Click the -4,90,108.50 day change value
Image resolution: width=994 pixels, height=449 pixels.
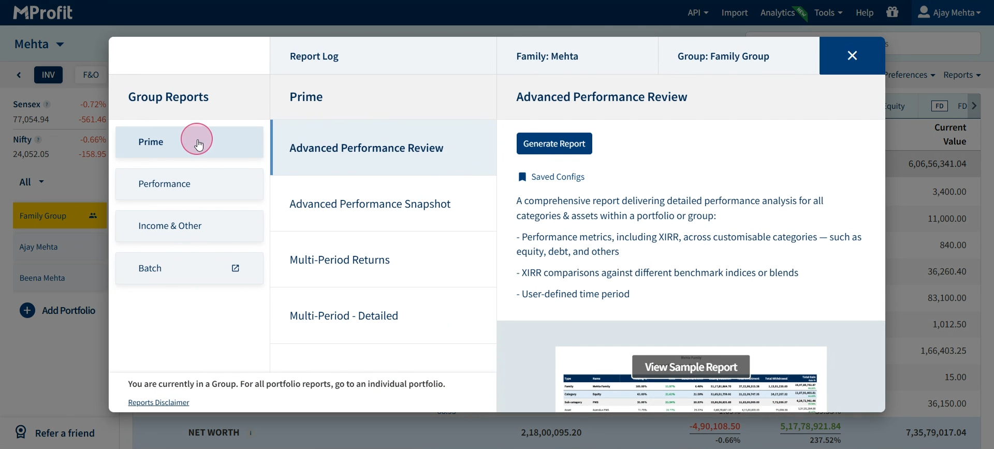tap(715, 427)
